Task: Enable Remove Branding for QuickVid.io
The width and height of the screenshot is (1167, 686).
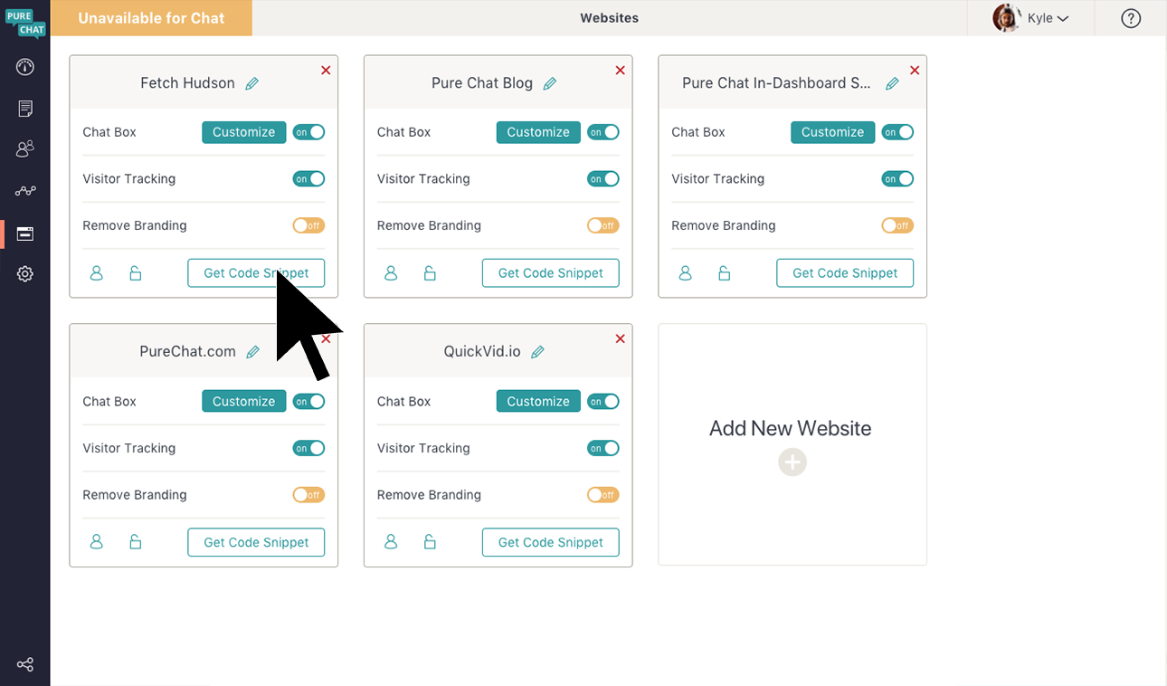Action: [x=603, y=495]
